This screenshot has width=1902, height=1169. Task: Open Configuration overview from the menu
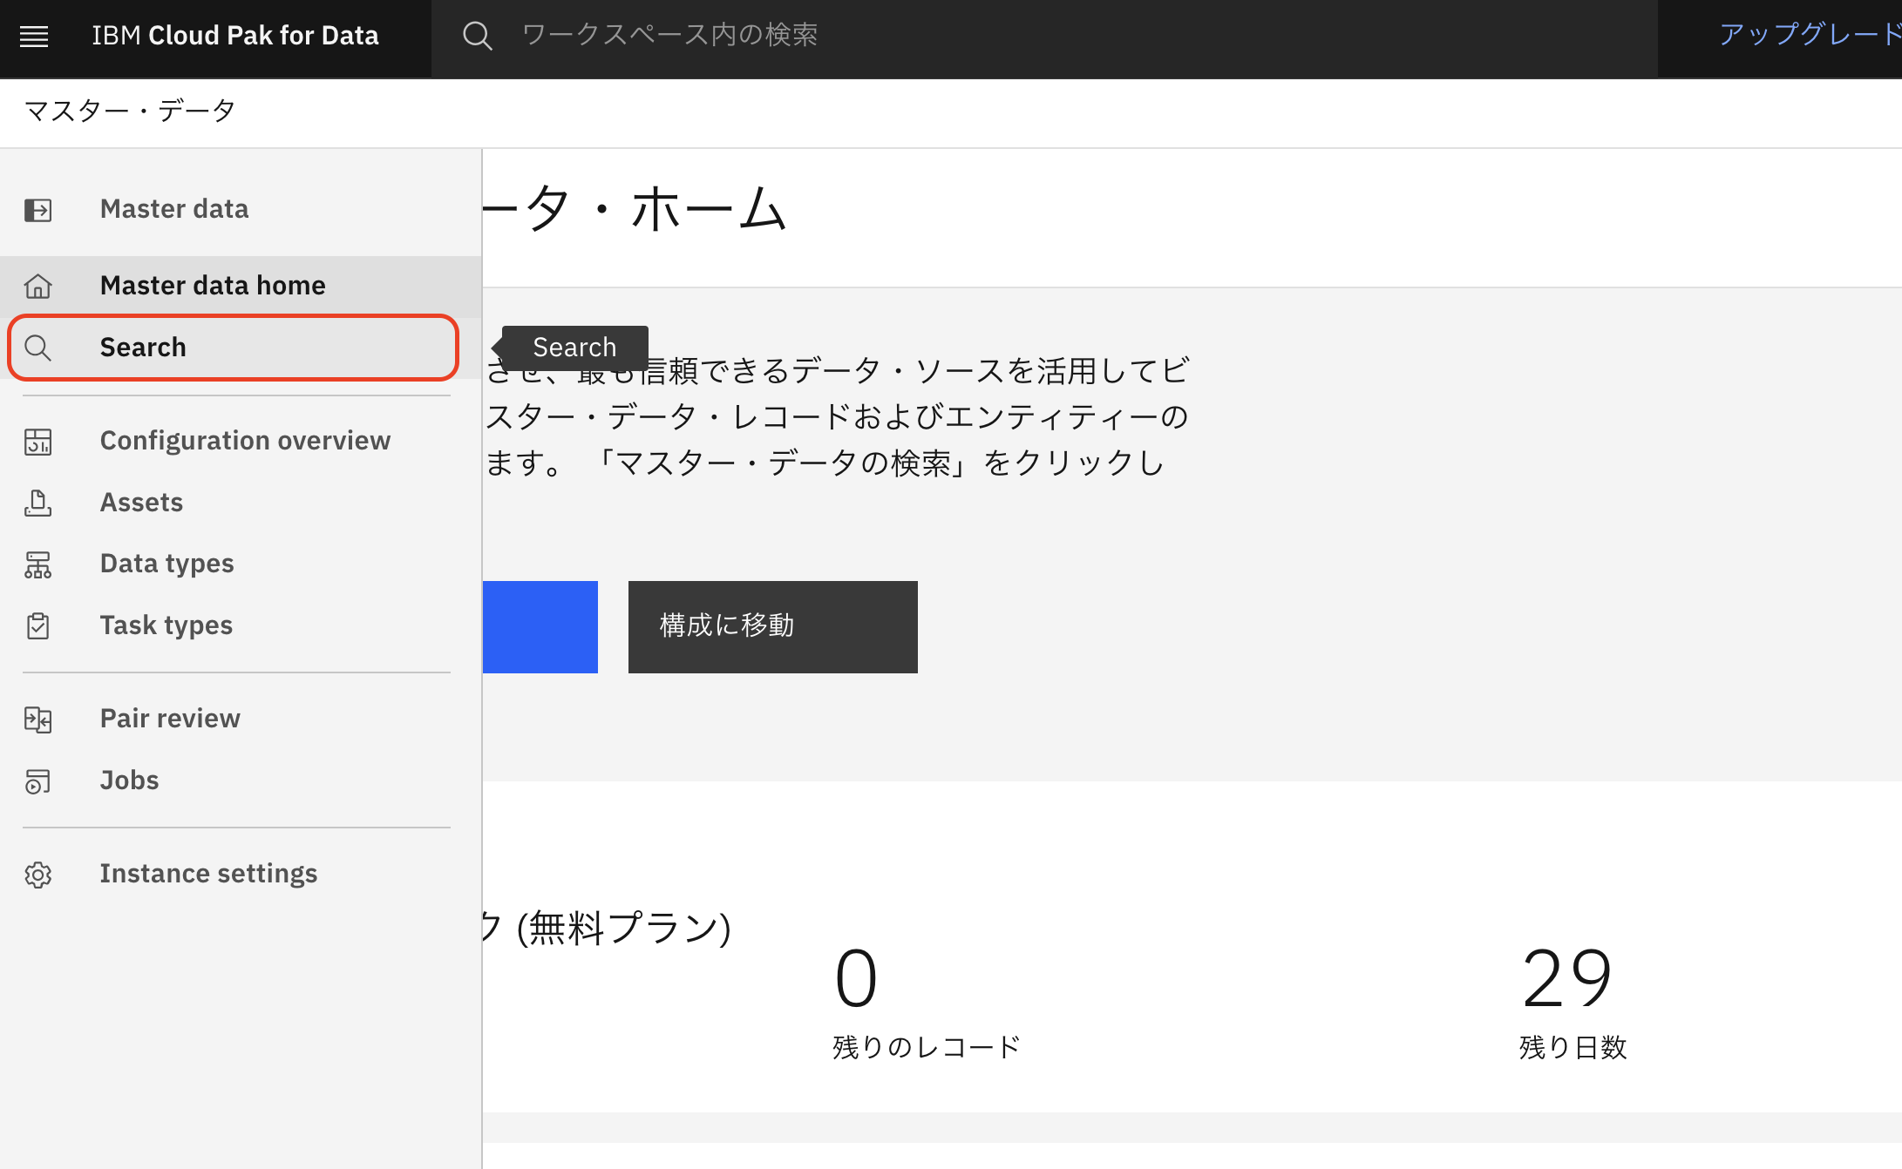point(245,442)
